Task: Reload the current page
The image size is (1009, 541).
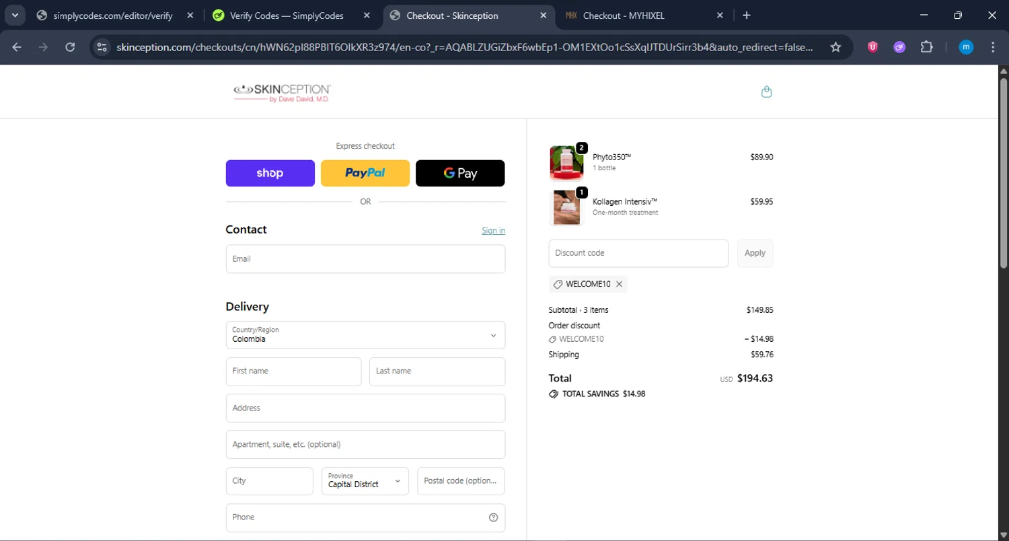Action: coord(70,47)
